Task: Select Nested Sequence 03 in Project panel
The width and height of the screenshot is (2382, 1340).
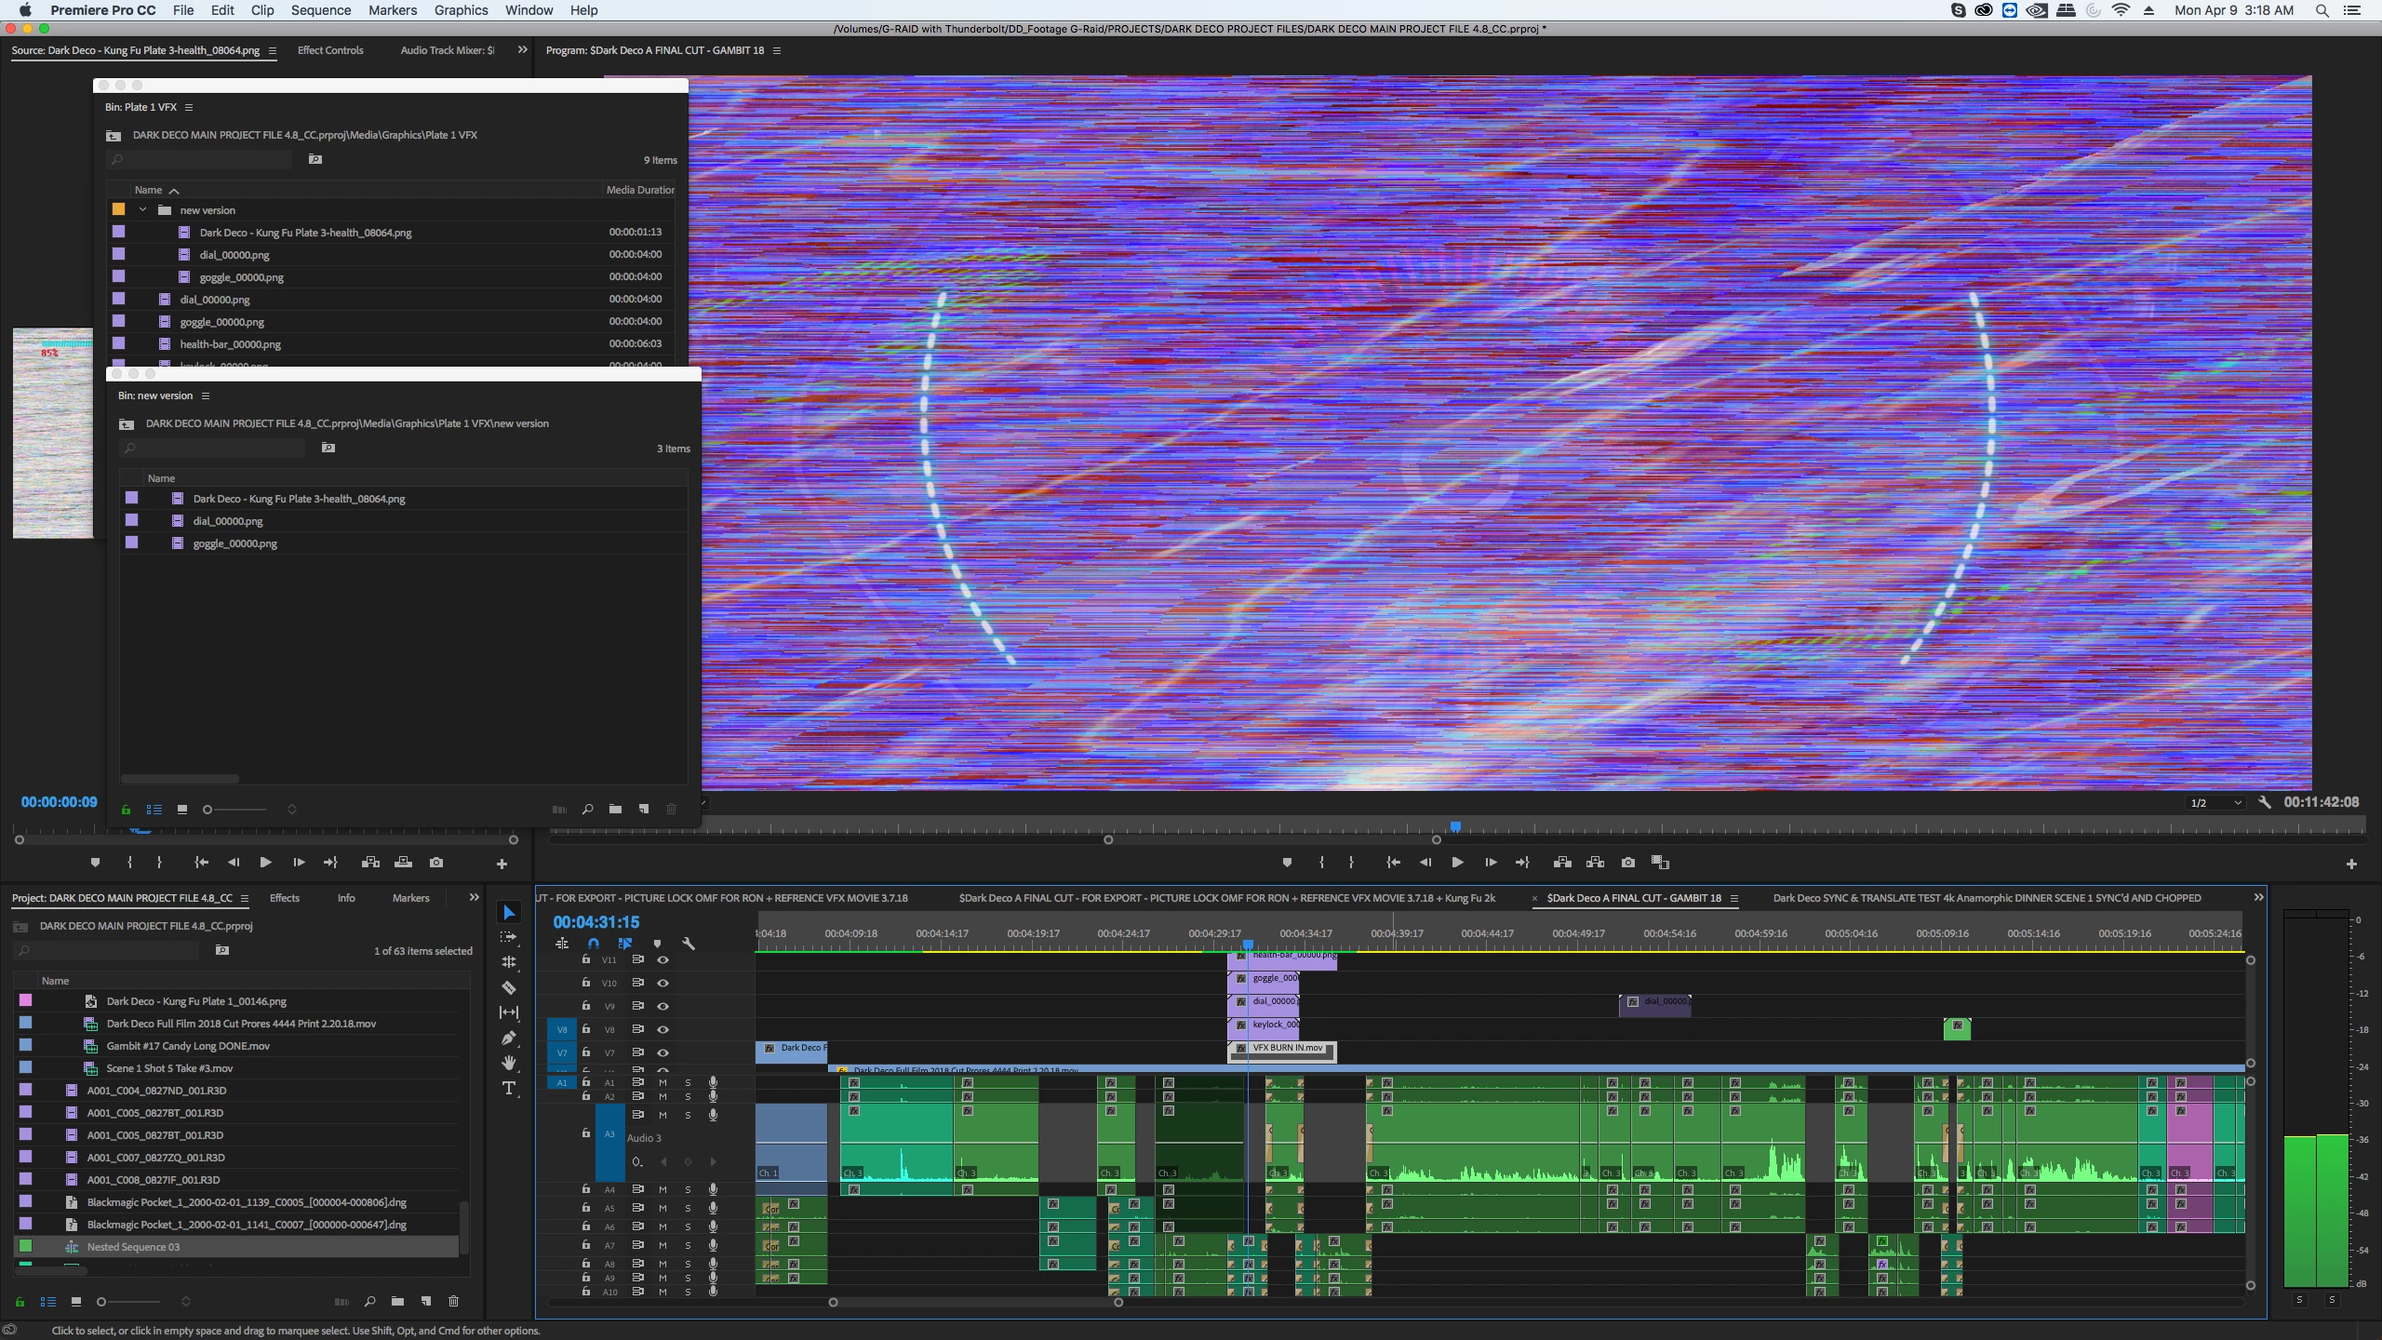Action: [133, 1247]
